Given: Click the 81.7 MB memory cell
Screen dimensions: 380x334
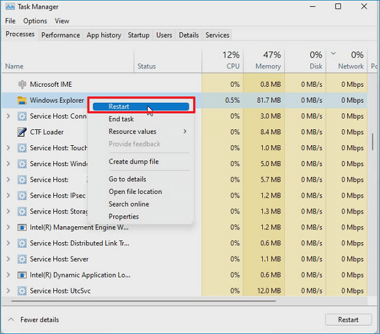Looking at the screenshot, I should coord(264,100).
